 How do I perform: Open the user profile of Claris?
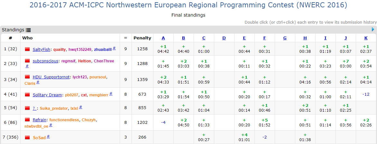(30, 83)
